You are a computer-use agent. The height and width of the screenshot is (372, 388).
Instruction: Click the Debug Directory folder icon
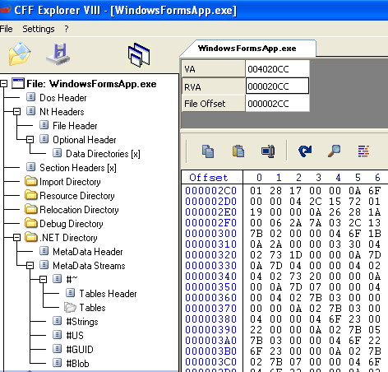31,223
